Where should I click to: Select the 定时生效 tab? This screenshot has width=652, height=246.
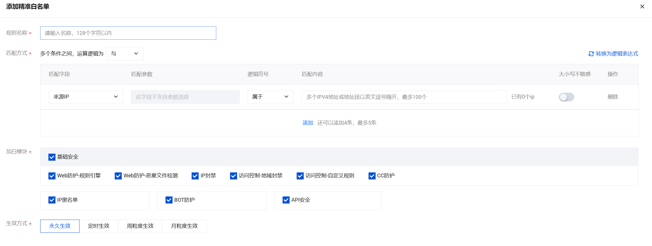(x=99, y=226)
